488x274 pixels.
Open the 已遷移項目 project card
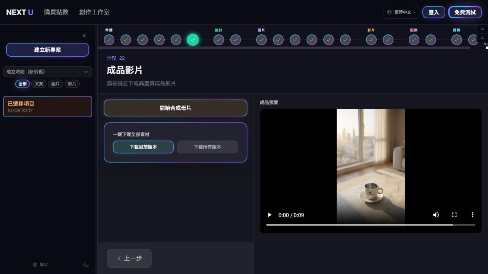pyautogui.click(x=48, y=107)
